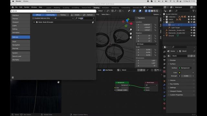Toggle the Node Wrangler add-on checkbox

[37, 22]
